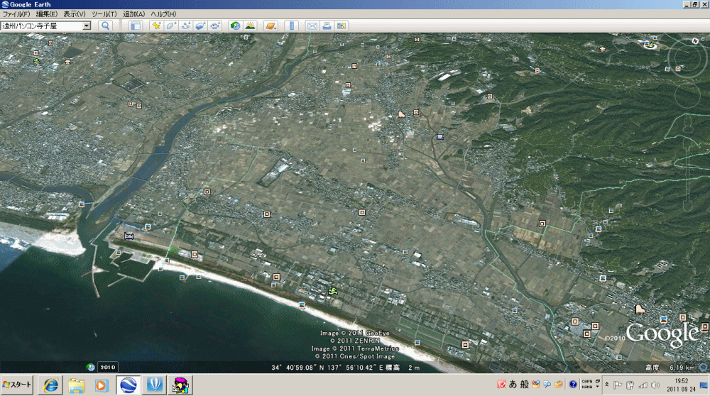Click the network signal tray icon
The height and width of the screenshot is (396, 710).
point(643,385)
